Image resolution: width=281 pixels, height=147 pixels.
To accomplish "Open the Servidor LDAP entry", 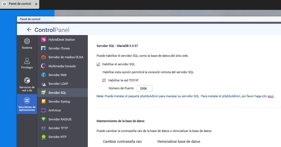I will click(x=58, y=84).
